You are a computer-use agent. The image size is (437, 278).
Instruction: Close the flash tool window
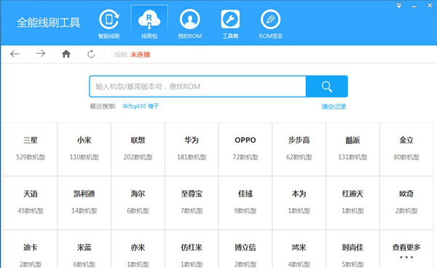click(x=430, y=6)
